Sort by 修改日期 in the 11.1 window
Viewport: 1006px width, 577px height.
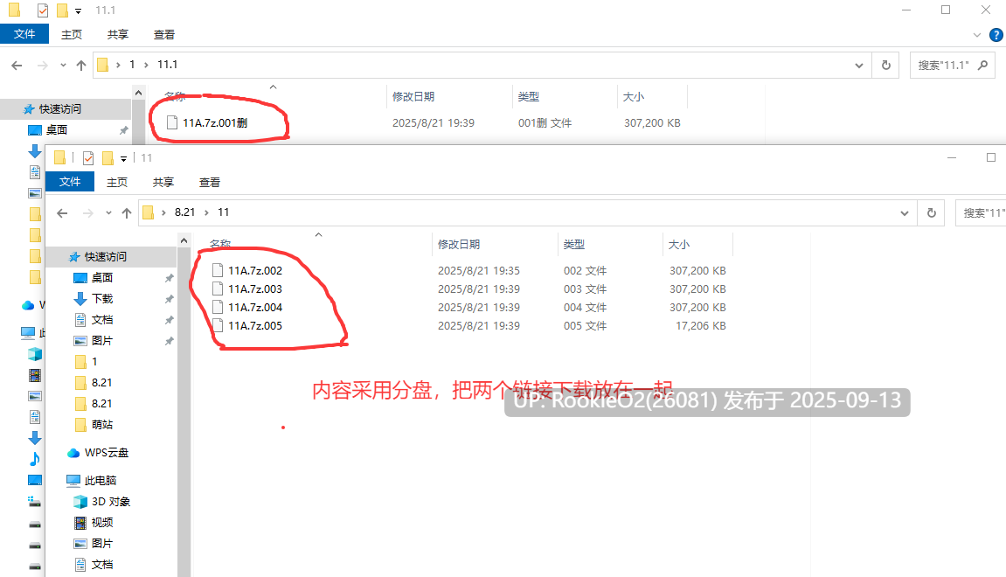click(x=413, y=97)
